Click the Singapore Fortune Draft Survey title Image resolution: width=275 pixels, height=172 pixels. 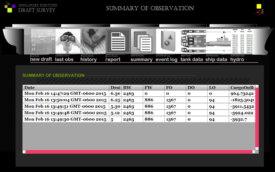(38, 8)
